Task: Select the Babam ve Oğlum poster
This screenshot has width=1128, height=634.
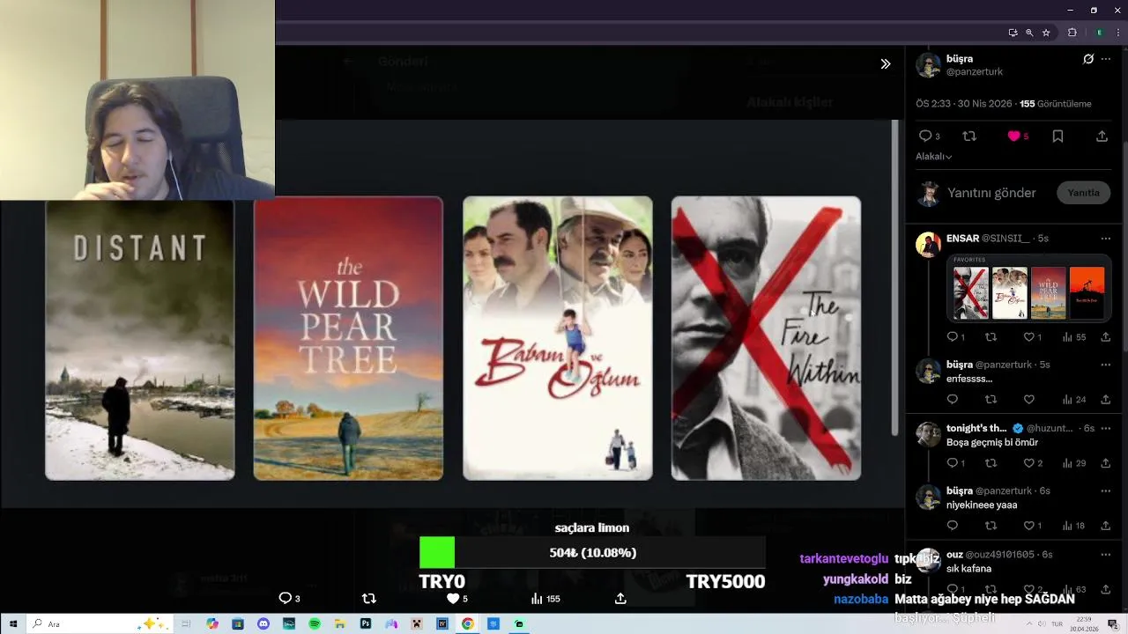Action: [558, 339]
